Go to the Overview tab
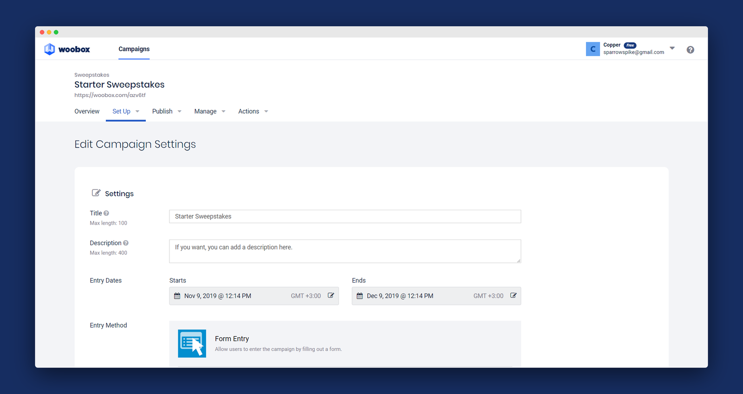The image size is (743, 394). [x=87, y=111]
